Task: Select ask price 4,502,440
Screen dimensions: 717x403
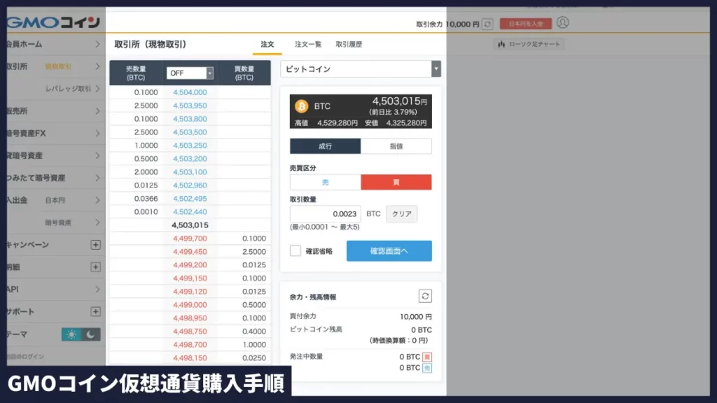Action: pyautogui.click(x=190, y=212)
